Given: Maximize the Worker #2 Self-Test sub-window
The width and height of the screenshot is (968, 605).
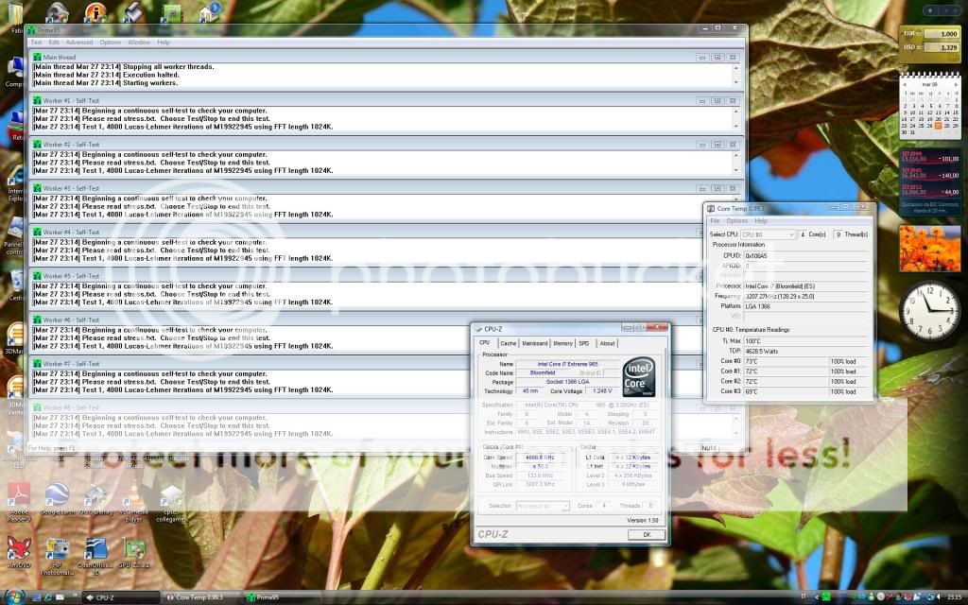Looking at the screenshot, I should tap(717, 145).
